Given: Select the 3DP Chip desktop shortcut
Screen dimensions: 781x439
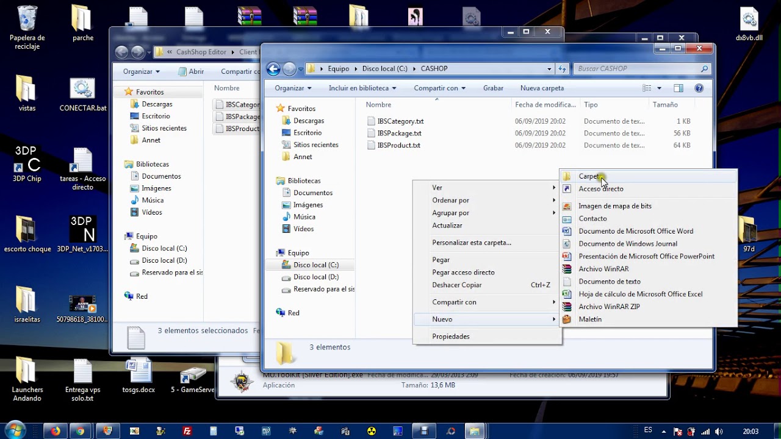Looking at the screenshot, I should [x=27, y=163].
